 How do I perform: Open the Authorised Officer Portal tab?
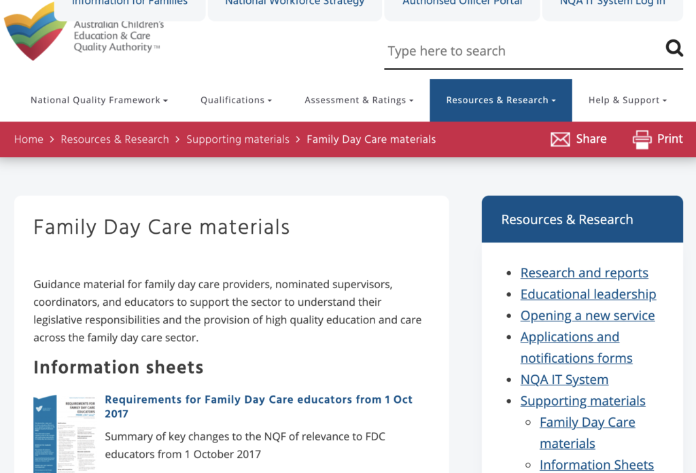(462, 4)
